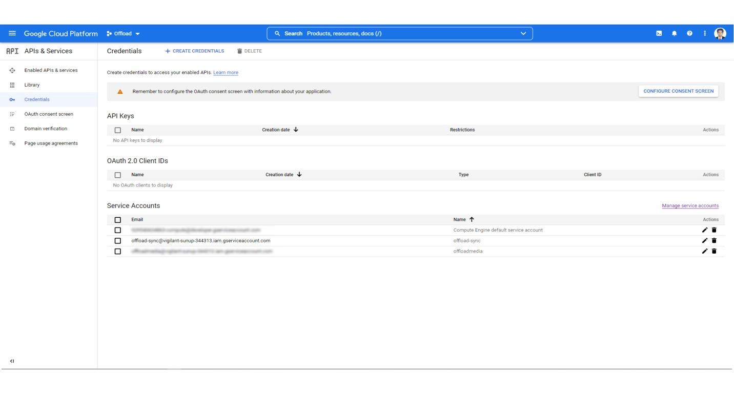Check the offload-sync service account row
This screenshot has width=734, height=394.
pos(118,240)
